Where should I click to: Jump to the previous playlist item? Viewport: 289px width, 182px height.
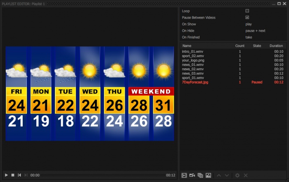tap(19, 175)
